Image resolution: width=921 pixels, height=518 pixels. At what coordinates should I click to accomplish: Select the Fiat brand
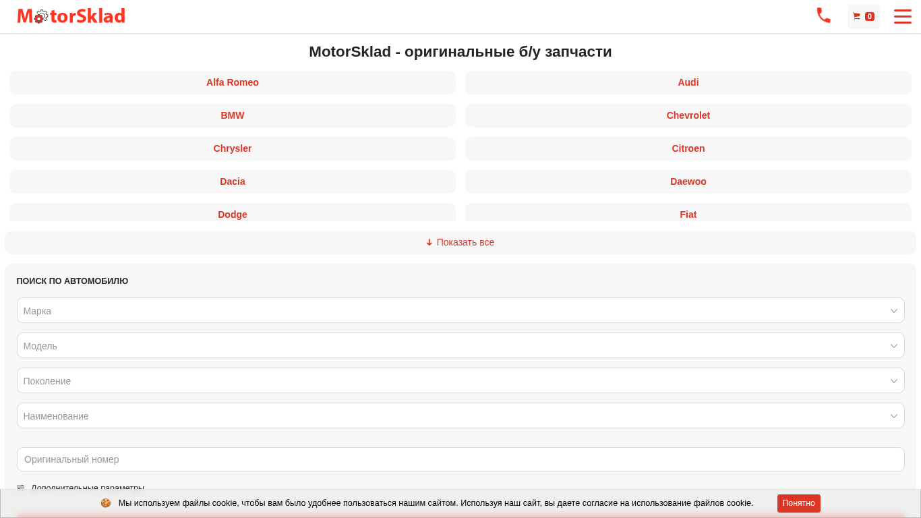tap(688, 213)
